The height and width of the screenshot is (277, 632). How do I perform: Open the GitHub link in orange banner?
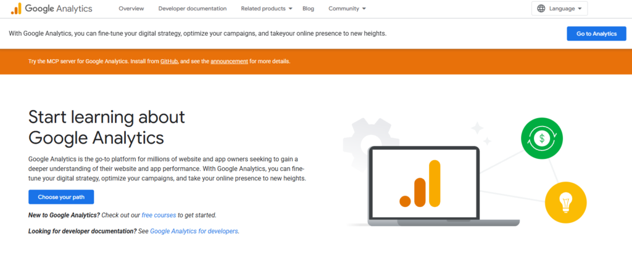pos(169,62)
